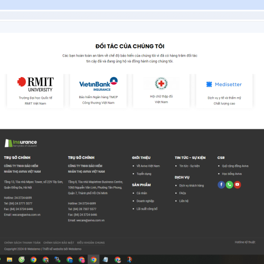Open the 'Tin tức - Sự kiện' list link
Screen dimensions: 264x264
[190, 166]
